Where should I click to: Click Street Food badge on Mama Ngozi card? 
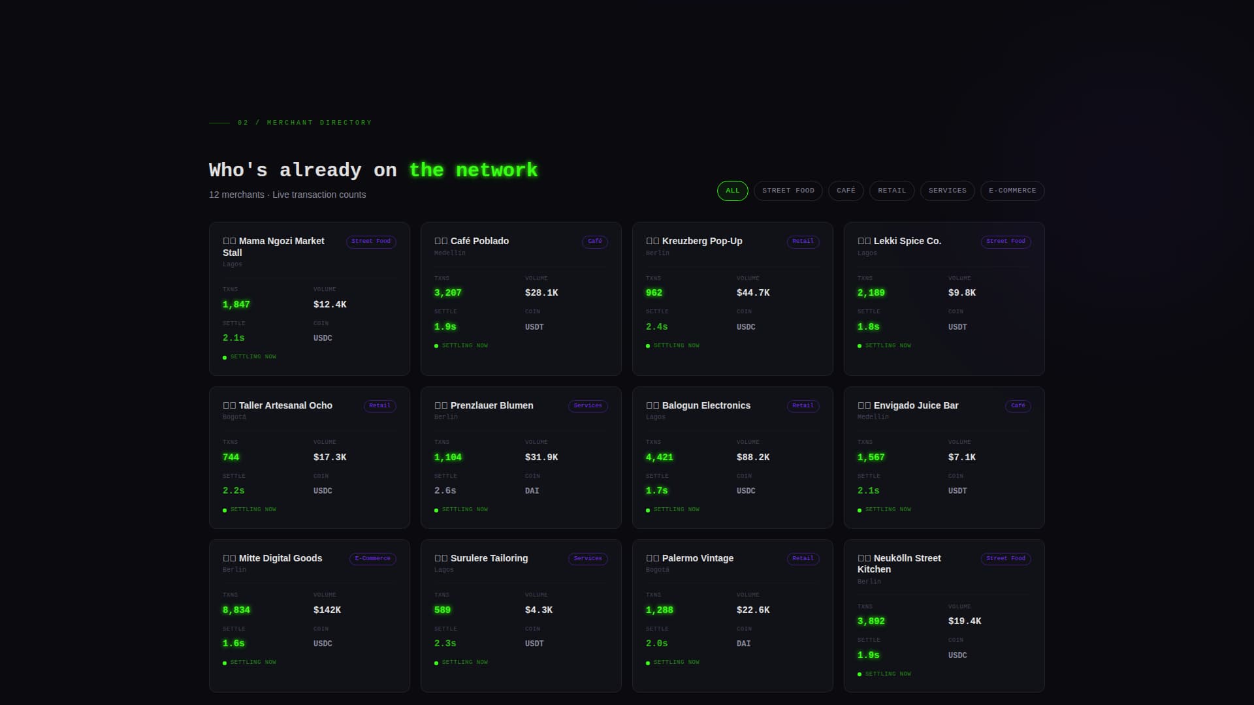[x=371, y=242]
